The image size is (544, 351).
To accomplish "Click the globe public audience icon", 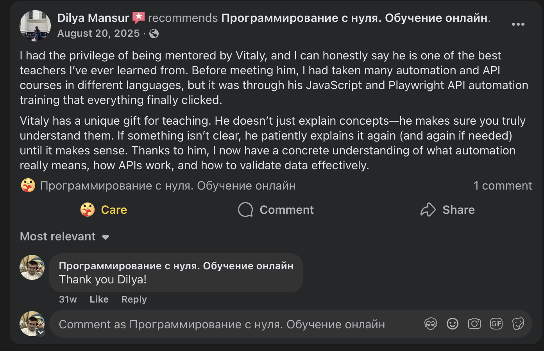I will click(x=154, y=34).
